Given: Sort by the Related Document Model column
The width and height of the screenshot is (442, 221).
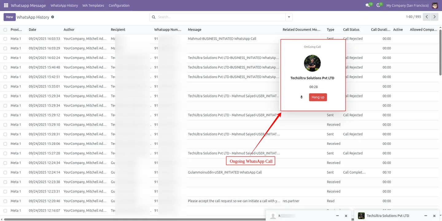Looking at the screenshot, I should click(x=301, y=30).
